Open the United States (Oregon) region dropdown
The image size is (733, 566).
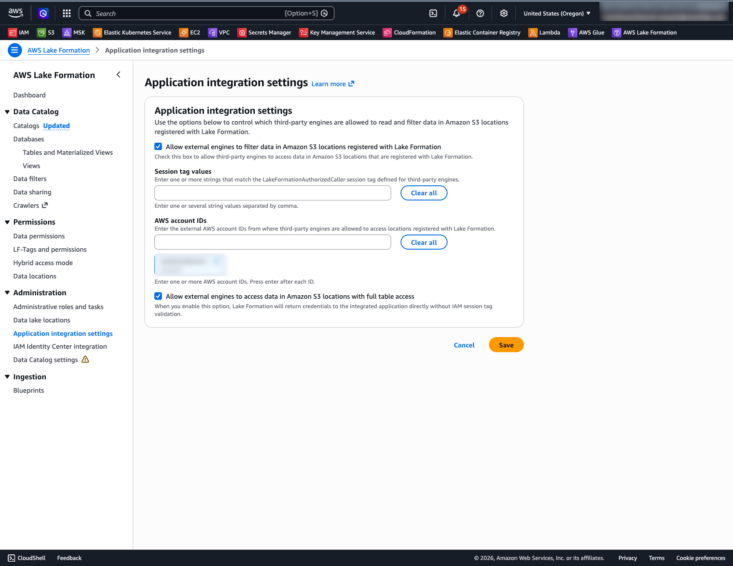(x=557, y=13)
